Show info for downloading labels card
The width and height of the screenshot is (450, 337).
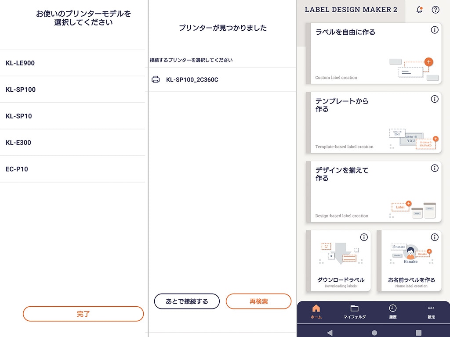[364, 237]
